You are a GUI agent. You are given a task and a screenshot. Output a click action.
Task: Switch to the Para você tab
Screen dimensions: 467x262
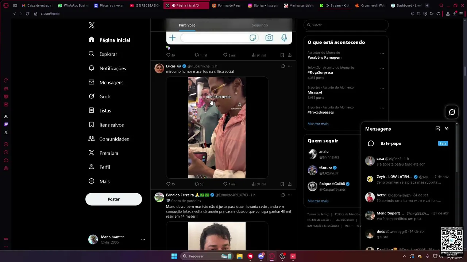click(x=187, y=25)
